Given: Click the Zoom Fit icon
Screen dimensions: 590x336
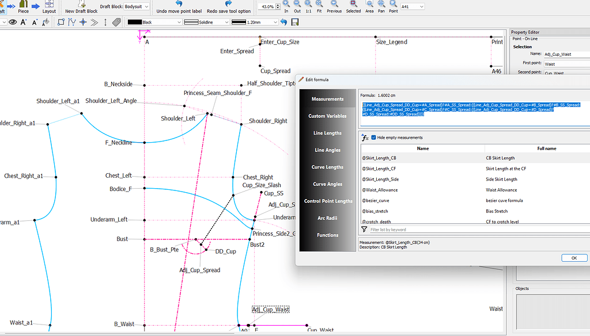Looking at the screenshot, I should pos(319,6).
